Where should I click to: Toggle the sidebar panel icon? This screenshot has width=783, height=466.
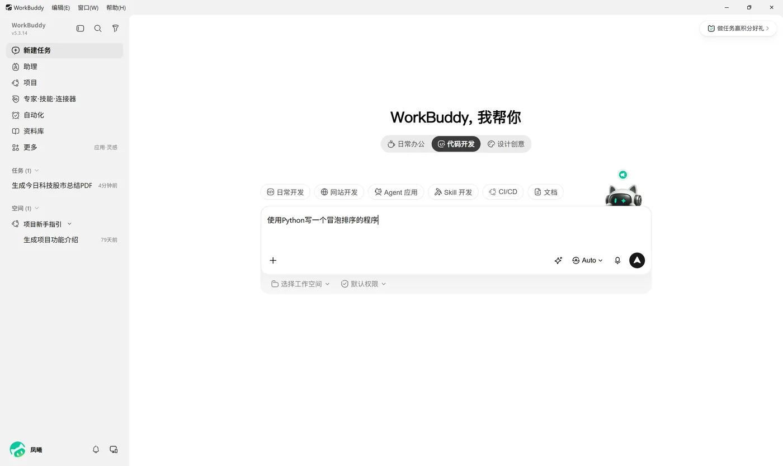tap(80, 29)
